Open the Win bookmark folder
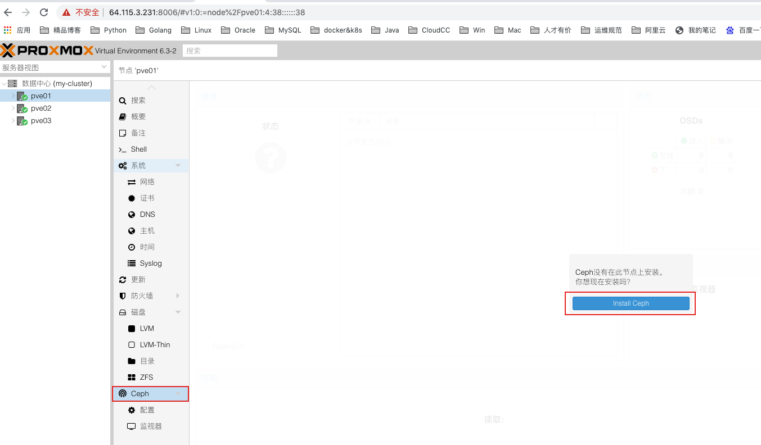Image resolution: width=761 pixels, height=445 pixels. (472, 30)
